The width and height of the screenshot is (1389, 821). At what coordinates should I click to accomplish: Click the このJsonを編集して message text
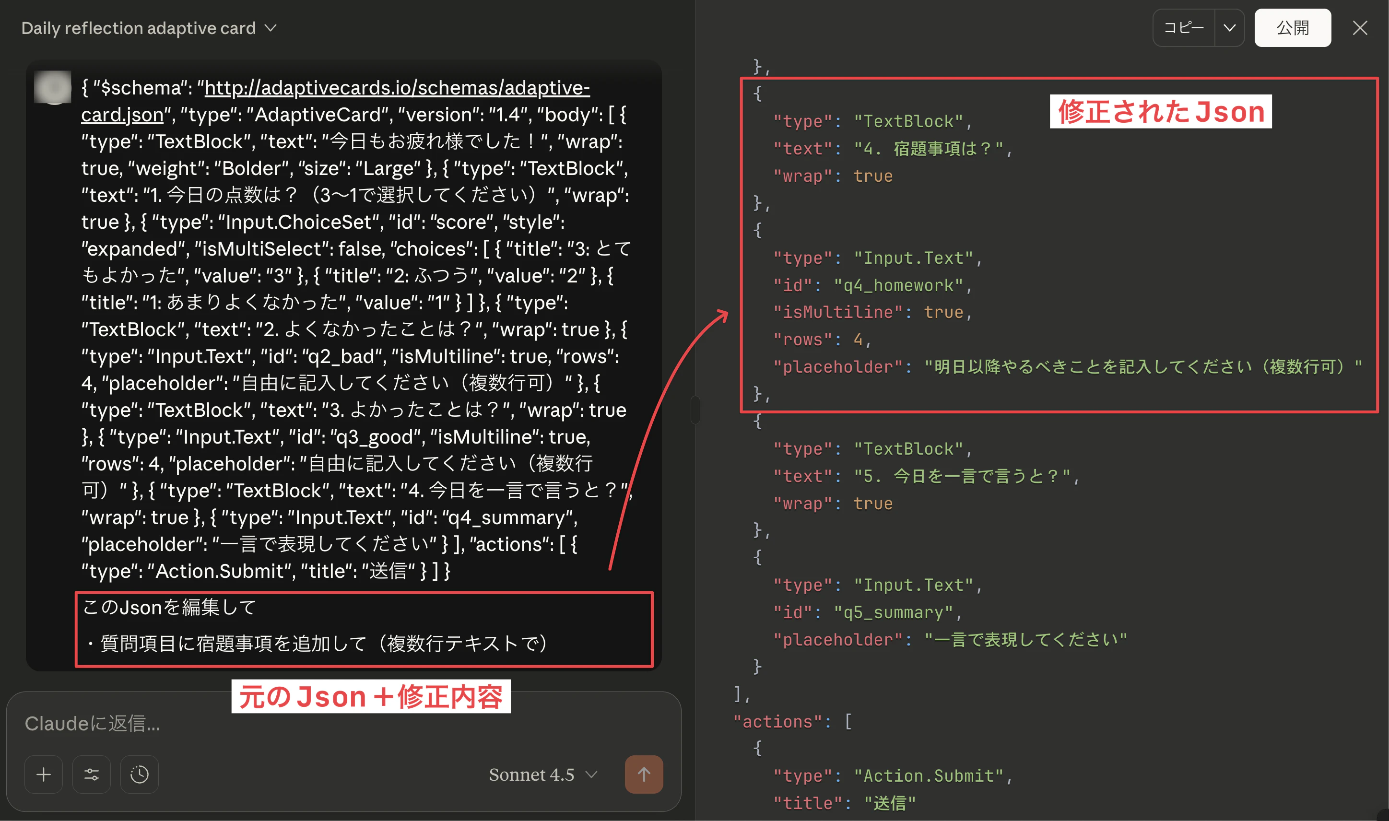169,608
